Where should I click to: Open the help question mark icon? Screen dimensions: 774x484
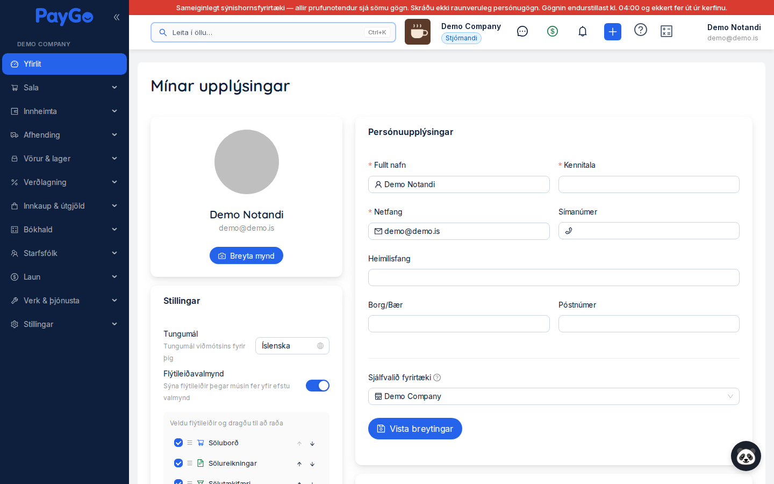click(x=641, y=30)
